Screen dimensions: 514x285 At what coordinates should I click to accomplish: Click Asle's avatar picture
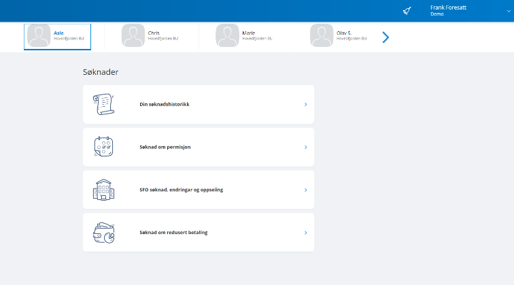pos(39,36)
